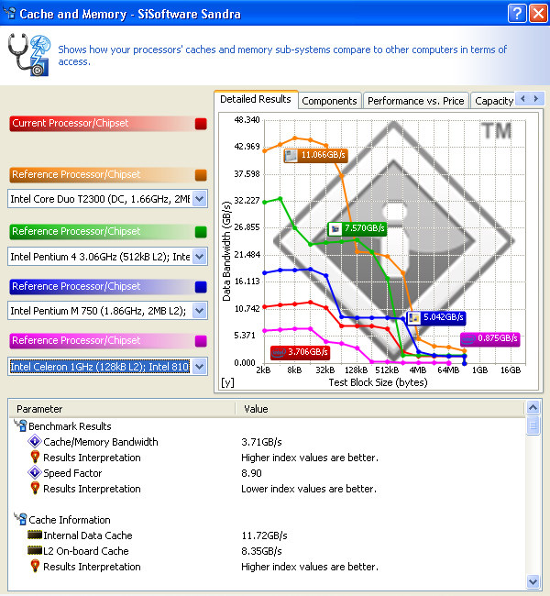Image resolution: width=550 pixels, height=596 pixels.
Task: Click the magenta reference color swatch
Action: [201, 341]
